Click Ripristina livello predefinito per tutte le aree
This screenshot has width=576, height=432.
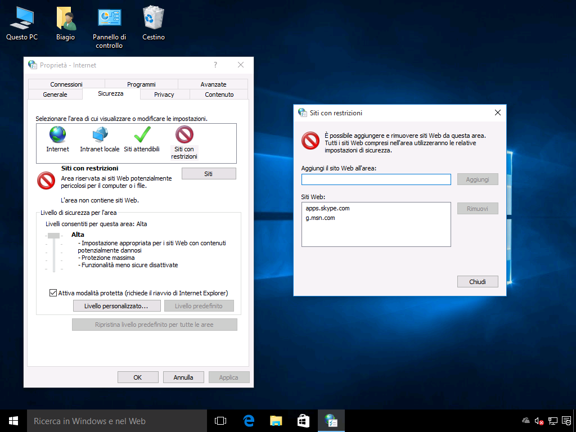point(154,325)
